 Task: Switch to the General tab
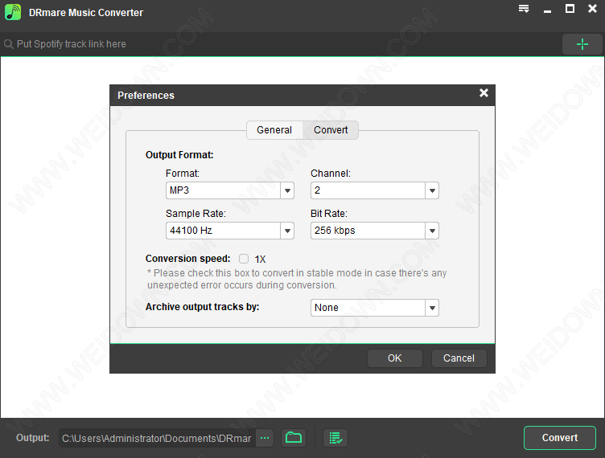pyautogui.click(x=274, y=130)
